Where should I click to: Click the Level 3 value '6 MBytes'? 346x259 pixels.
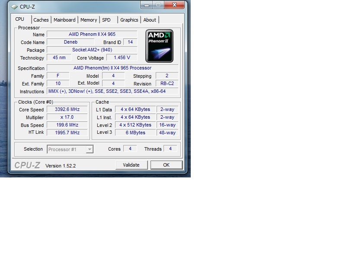click(135, 133)
